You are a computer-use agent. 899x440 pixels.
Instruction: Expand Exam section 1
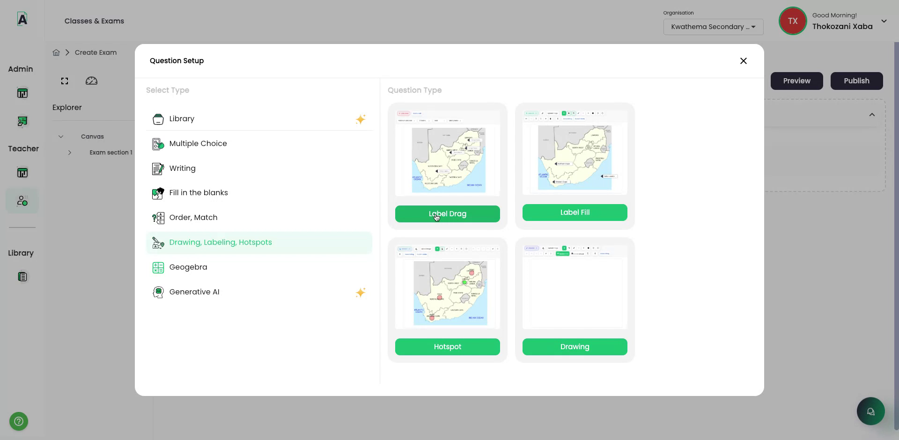(x=69, y=152)
